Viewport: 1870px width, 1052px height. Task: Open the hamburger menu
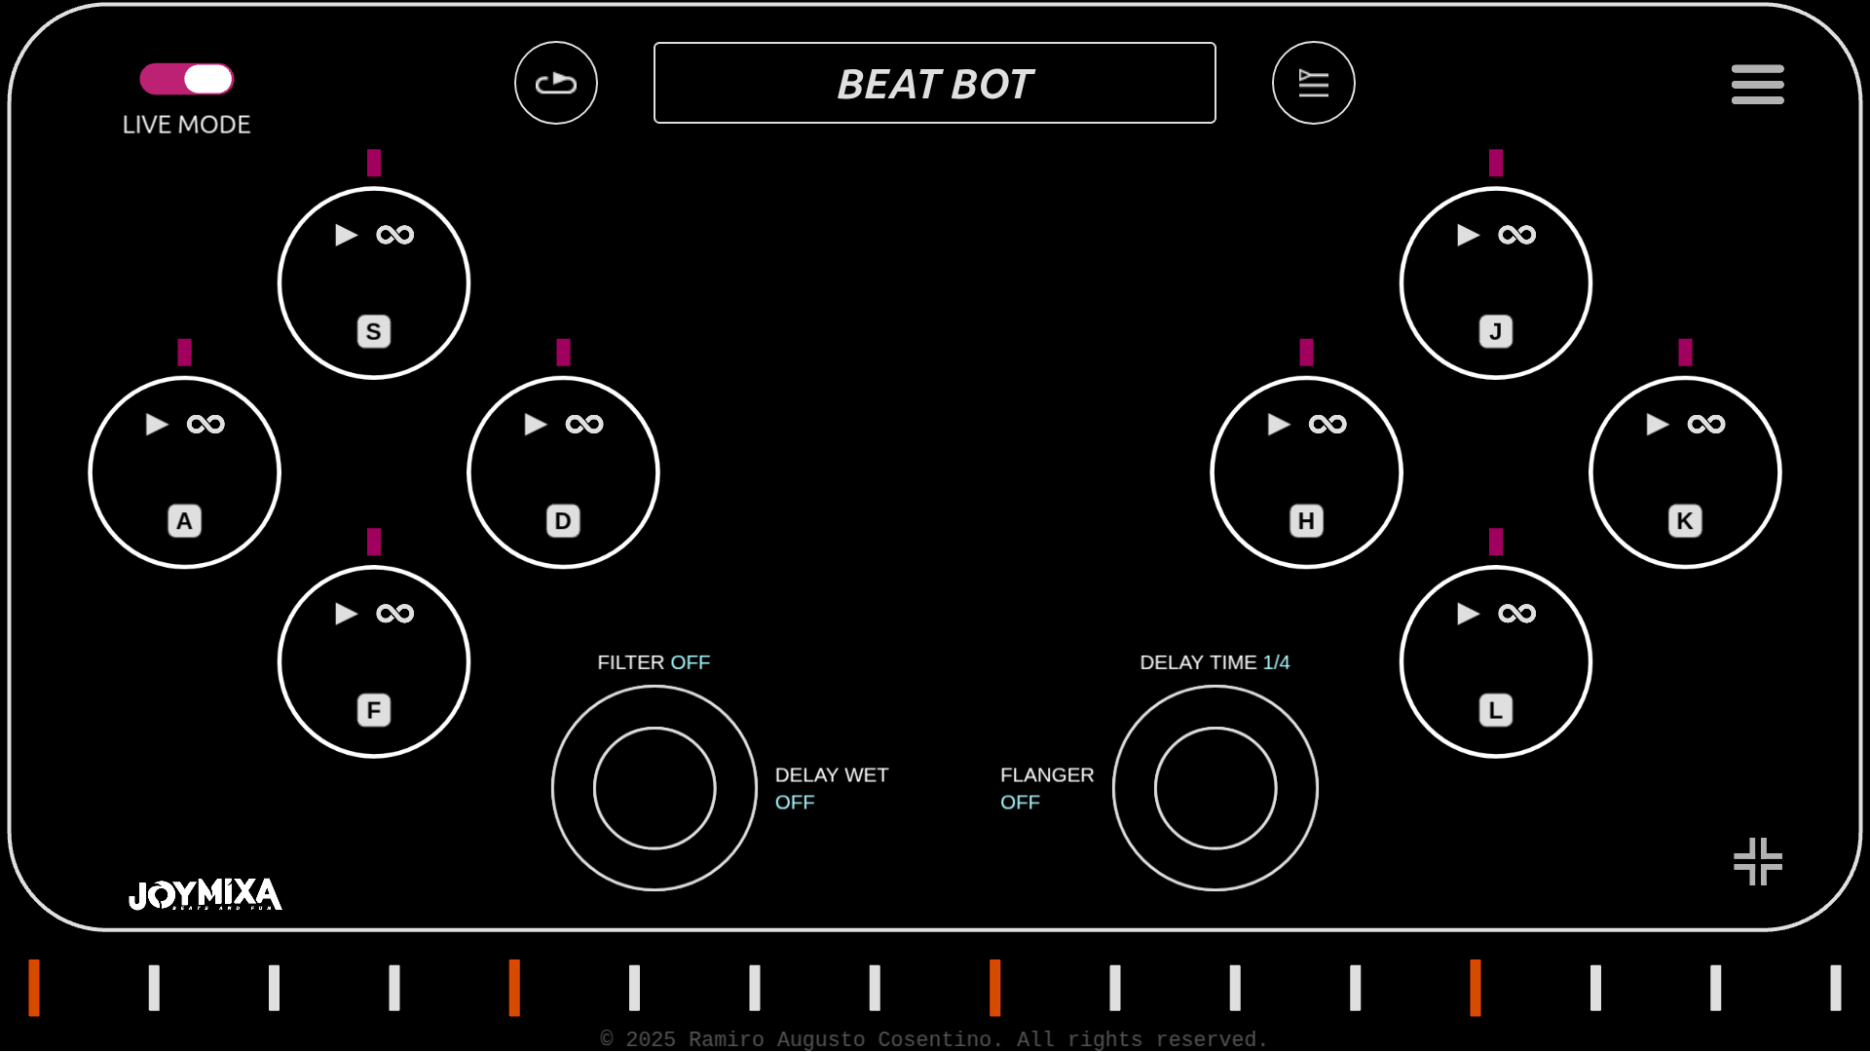tap(1757, 84)
